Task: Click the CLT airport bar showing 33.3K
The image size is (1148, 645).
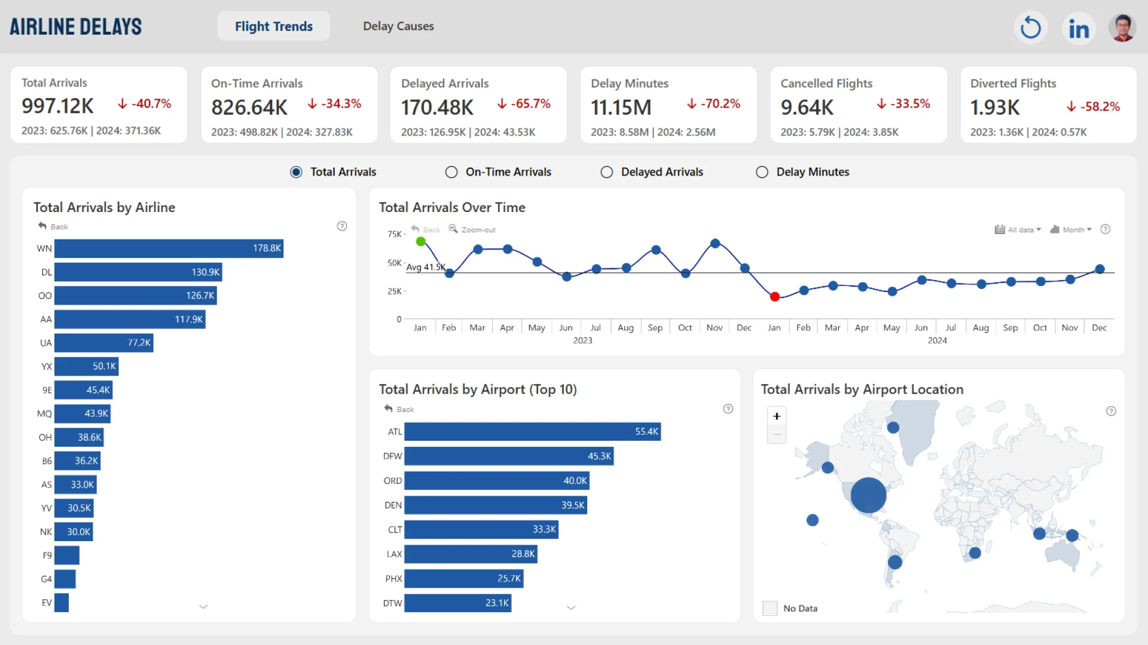Action: [481, 529]
